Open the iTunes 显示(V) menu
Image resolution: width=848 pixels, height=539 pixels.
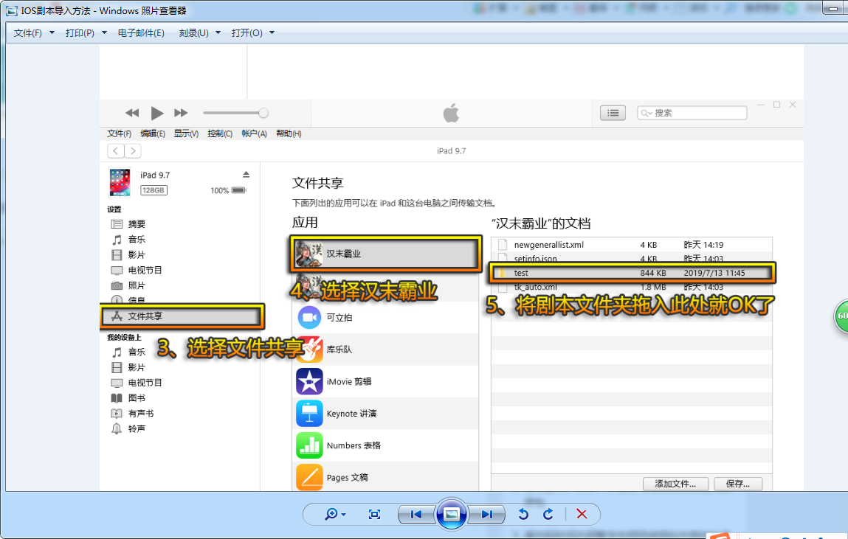click(x=186, y=134)
